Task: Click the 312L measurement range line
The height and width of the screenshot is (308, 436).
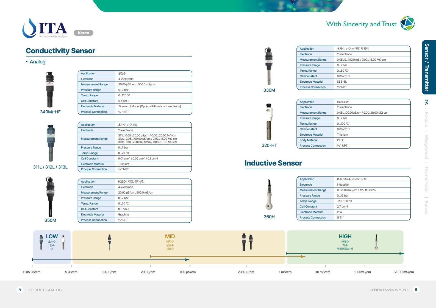Action: pos(148,139)
